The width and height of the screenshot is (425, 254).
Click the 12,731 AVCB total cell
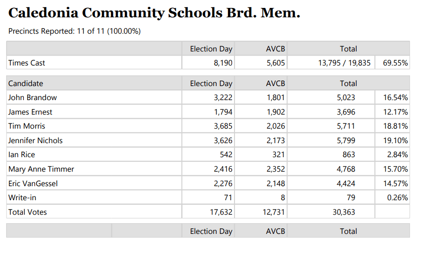click(x=273, y=212)
